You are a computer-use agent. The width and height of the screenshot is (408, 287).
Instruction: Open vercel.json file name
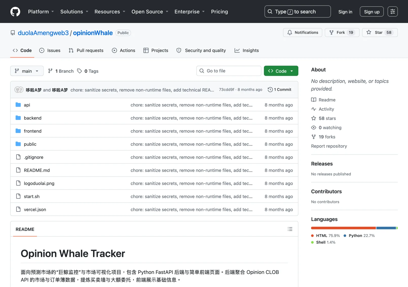click(35, 209)
